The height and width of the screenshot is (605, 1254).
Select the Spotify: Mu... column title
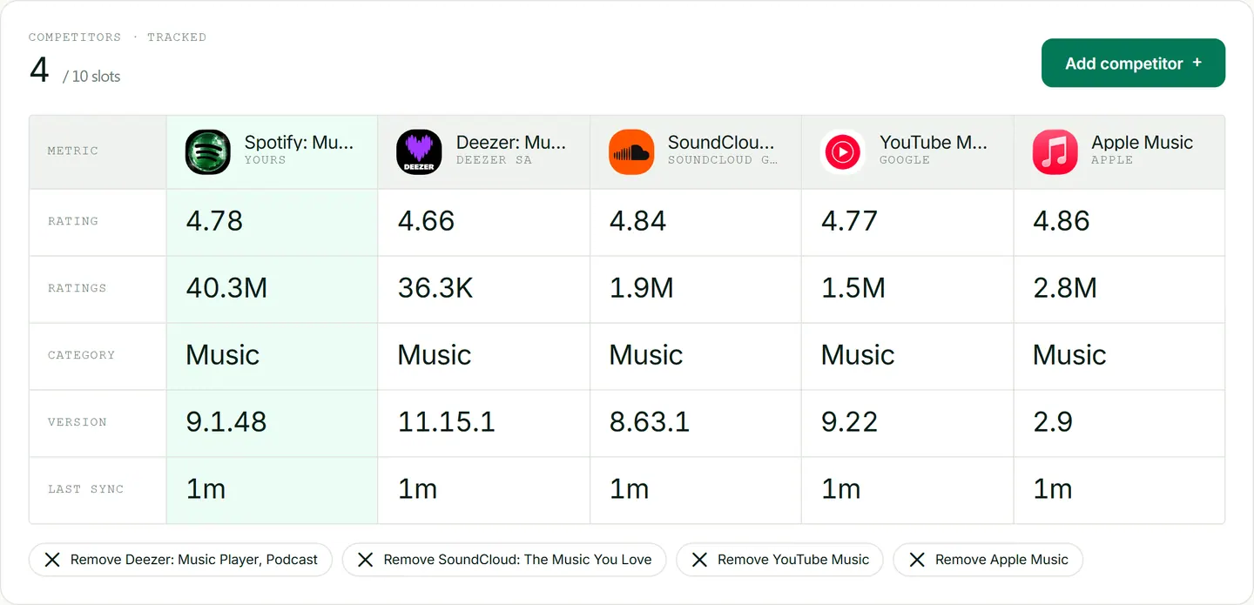click(x=299, y=143)
